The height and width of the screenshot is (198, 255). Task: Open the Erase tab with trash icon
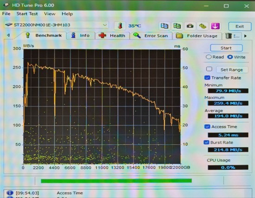(x=232, y=36)
